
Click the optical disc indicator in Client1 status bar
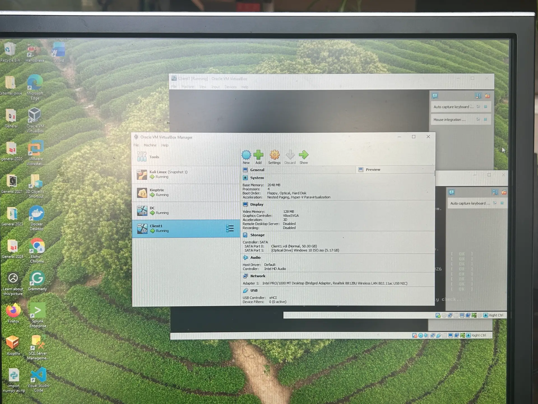(421, 336)
